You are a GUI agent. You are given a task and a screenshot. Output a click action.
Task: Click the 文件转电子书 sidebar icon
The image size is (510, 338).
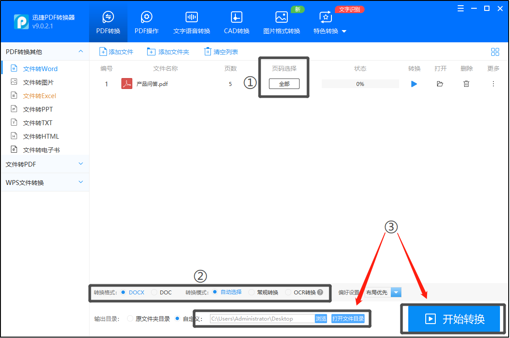pos(14,150)
